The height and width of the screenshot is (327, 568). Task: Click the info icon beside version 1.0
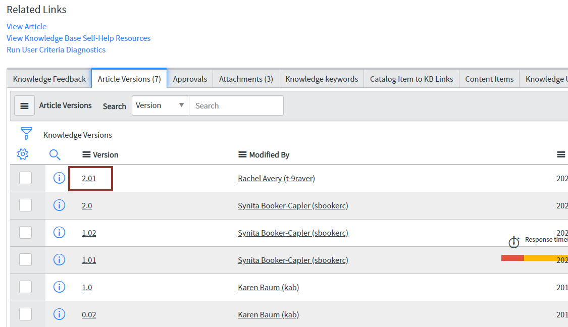(59, 287)
